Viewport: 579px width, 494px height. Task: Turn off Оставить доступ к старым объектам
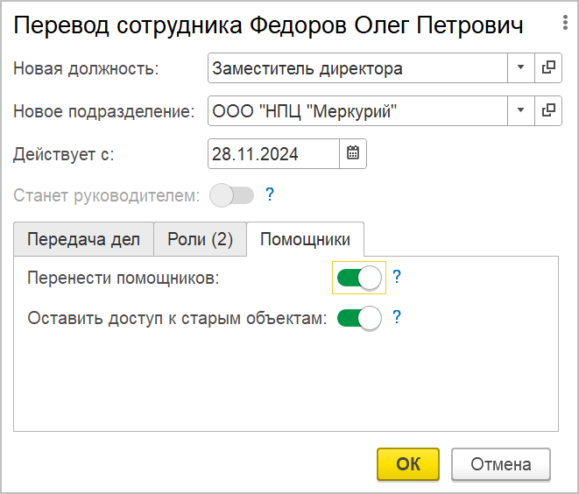[360, 318]
